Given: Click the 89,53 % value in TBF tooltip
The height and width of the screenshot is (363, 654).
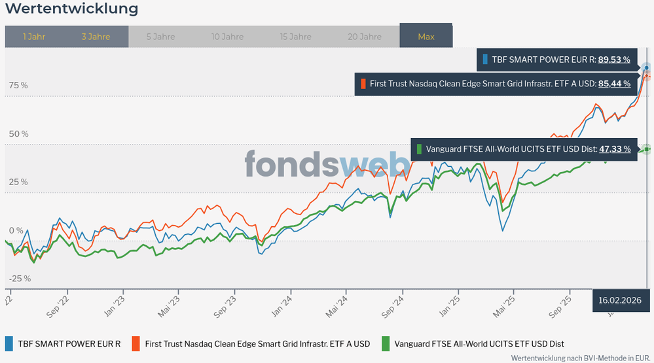Looking at the screenshot, I should point(614,60).
